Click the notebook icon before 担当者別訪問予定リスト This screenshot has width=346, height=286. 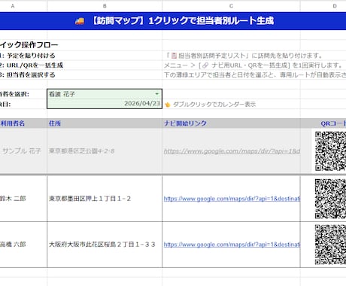tap(174, 56)
